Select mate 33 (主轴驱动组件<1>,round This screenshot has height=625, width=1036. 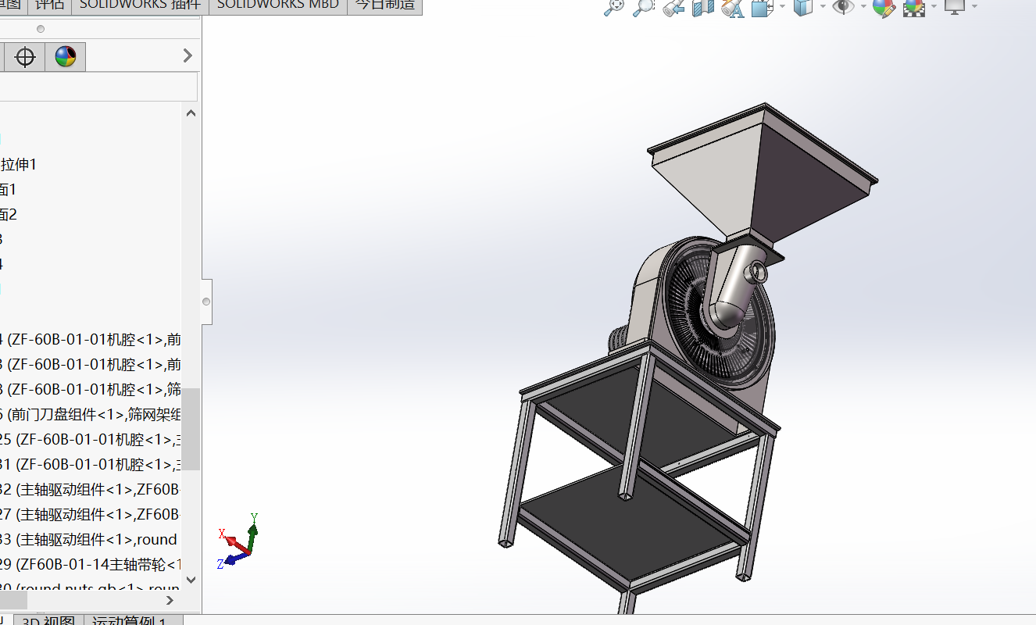tap(91, 539)
